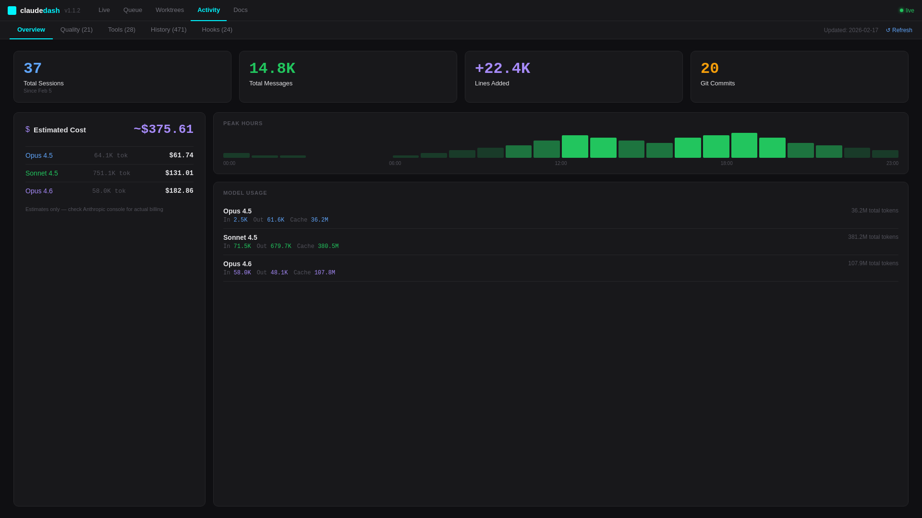Select the Overview sub-tab
922x518 pixels.
coord(31,30)
